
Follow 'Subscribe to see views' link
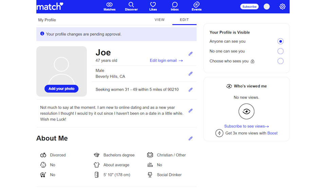(246, 126)
